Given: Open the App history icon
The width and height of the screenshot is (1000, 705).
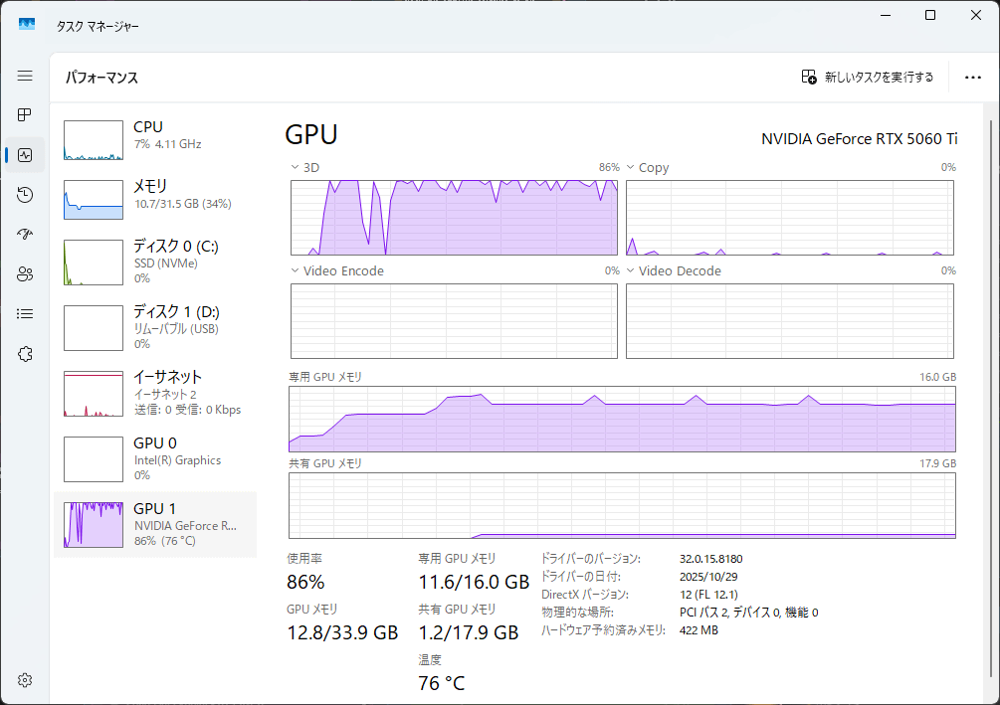Looking at the screenshot, I should pyautogui.click(x=25, y=195).
